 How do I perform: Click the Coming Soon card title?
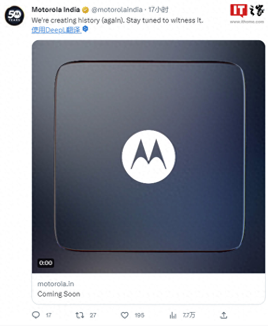click(x=59, y=294)
